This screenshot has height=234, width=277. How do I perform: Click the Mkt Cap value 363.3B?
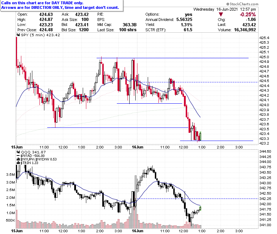click(x=130, y=25)
